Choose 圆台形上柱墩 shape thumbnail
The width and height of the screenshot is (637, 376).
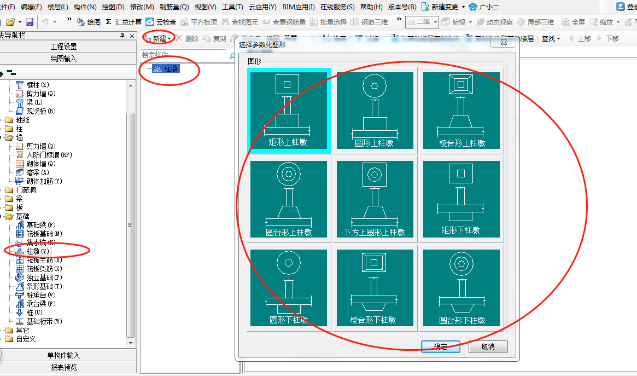click(289, 199)
